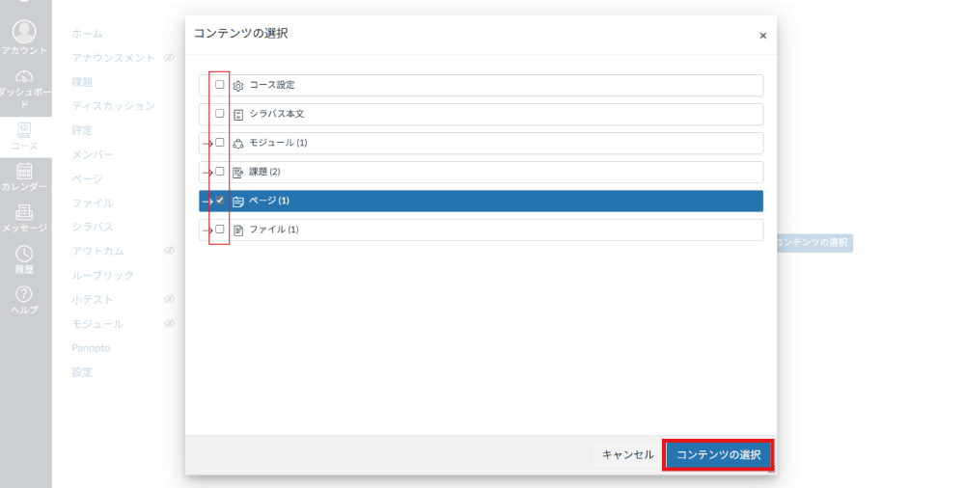Open ファイル in course menu
The height and width of the screenshot is (488, 965).
tap(93, 203)
